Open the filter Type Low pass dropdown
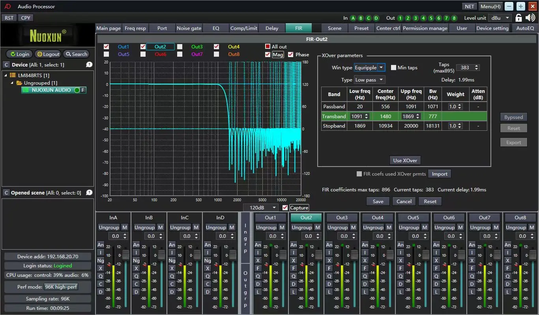This screenshot has width=539, height=315. (x=369, y=80)
